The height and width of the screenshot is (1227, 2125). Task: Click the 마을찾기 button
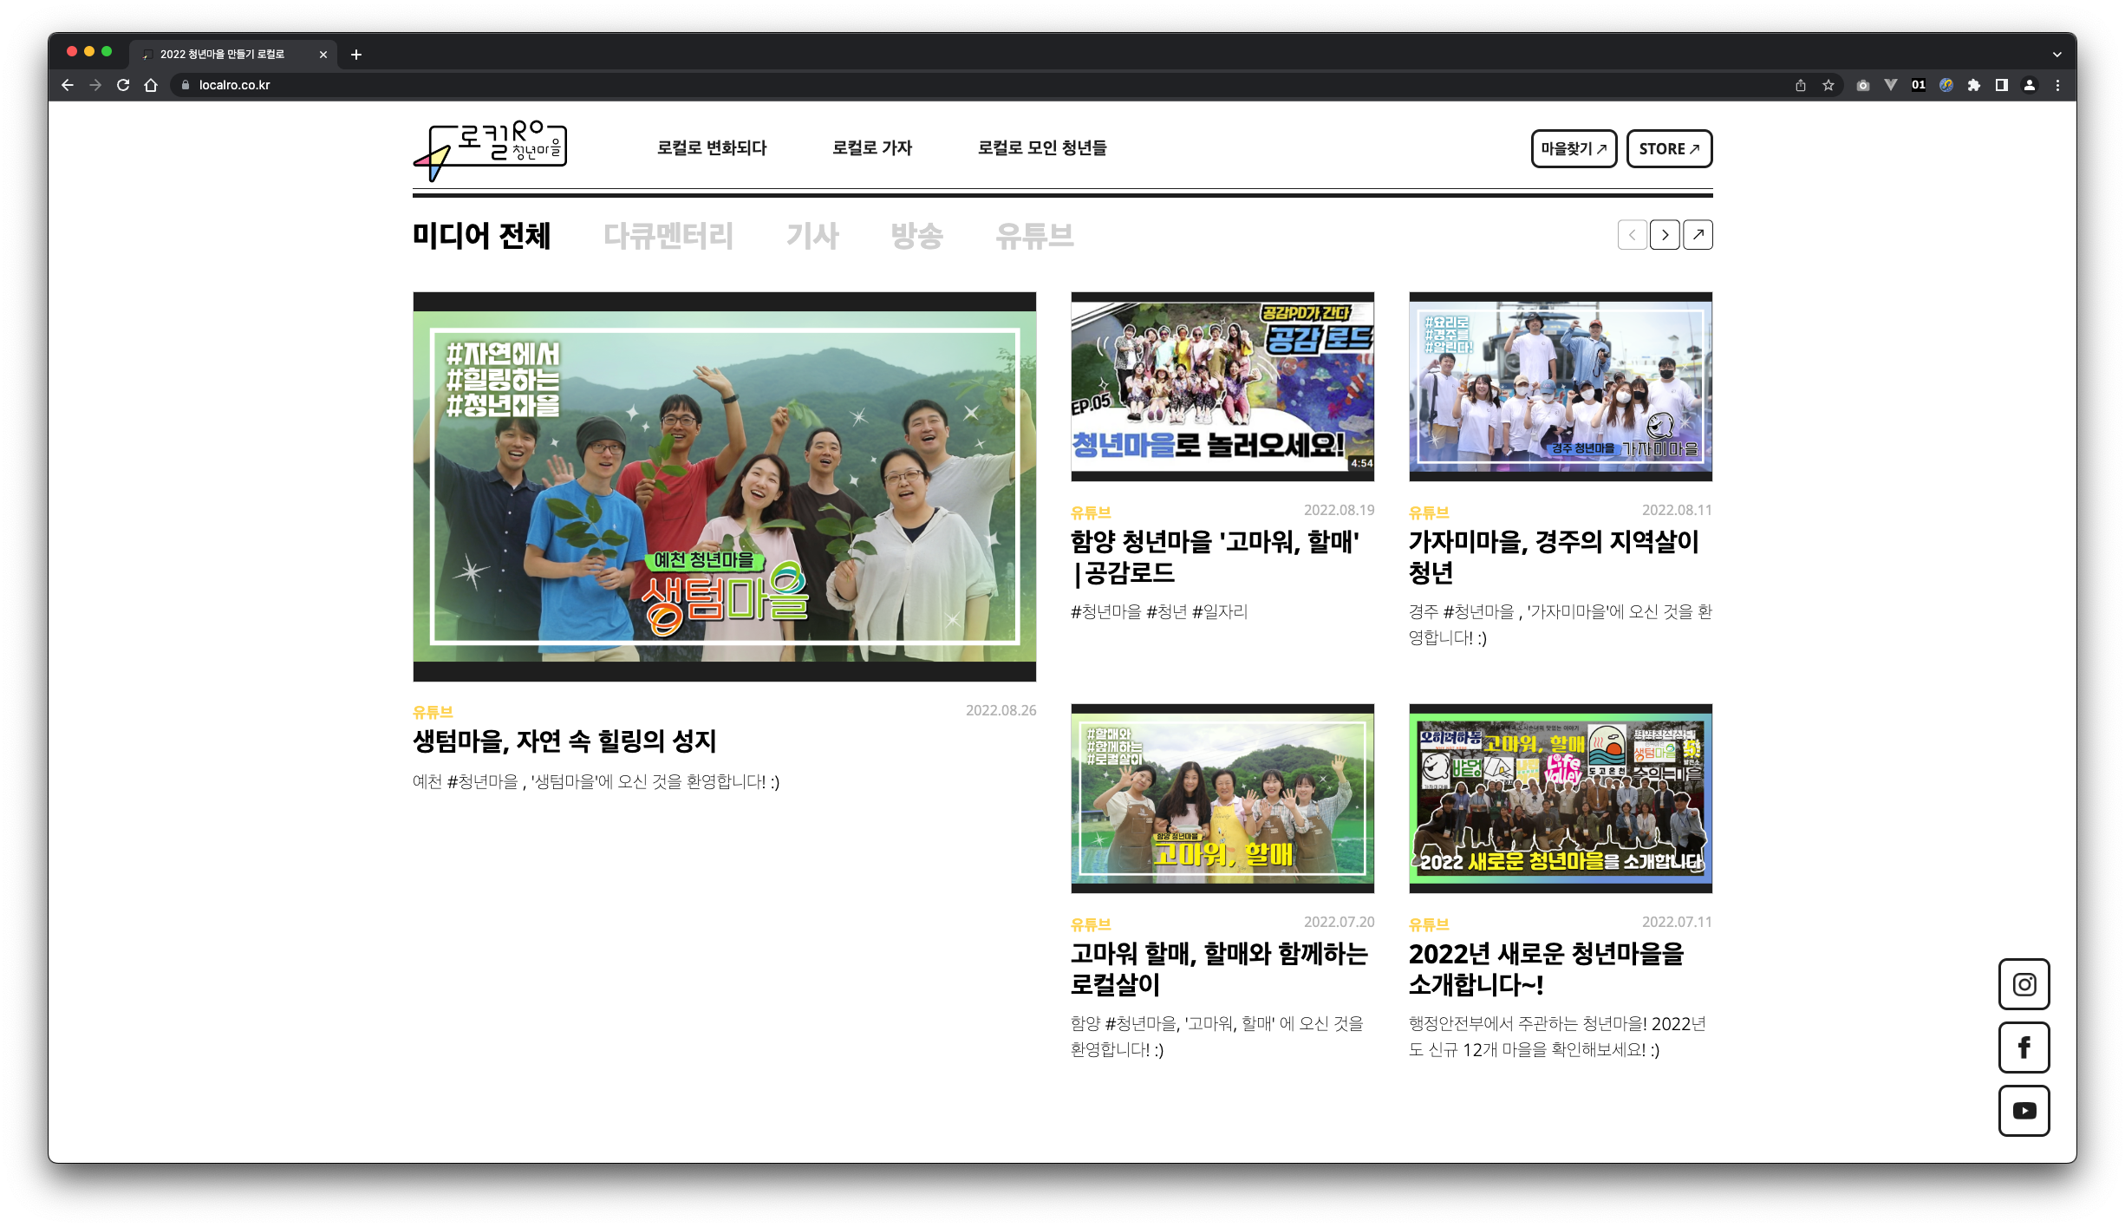pos(1574,148)
